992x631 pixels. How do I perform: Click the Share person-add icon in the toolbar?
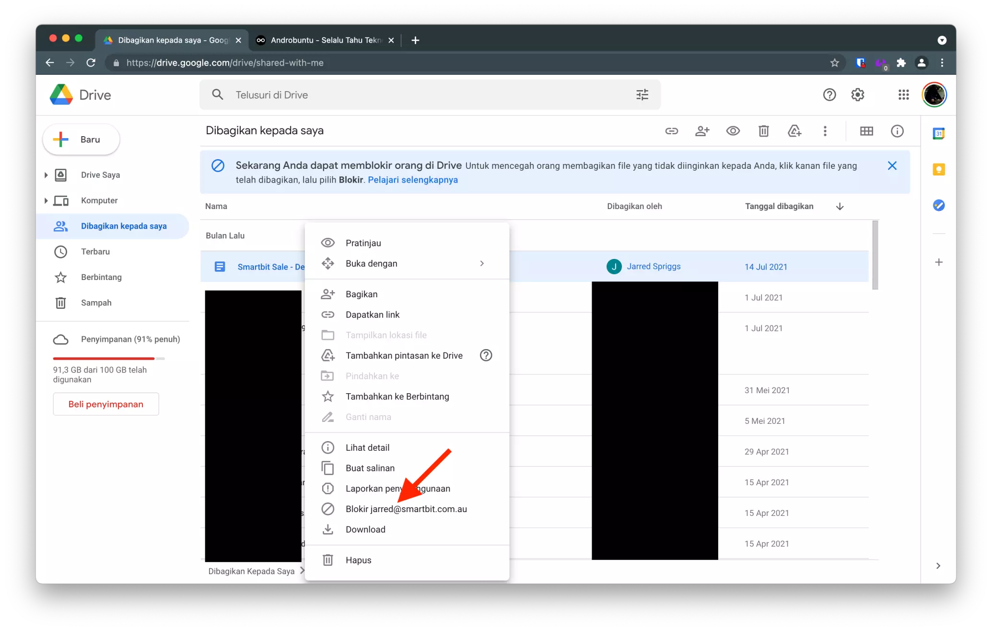click(702, 131)
